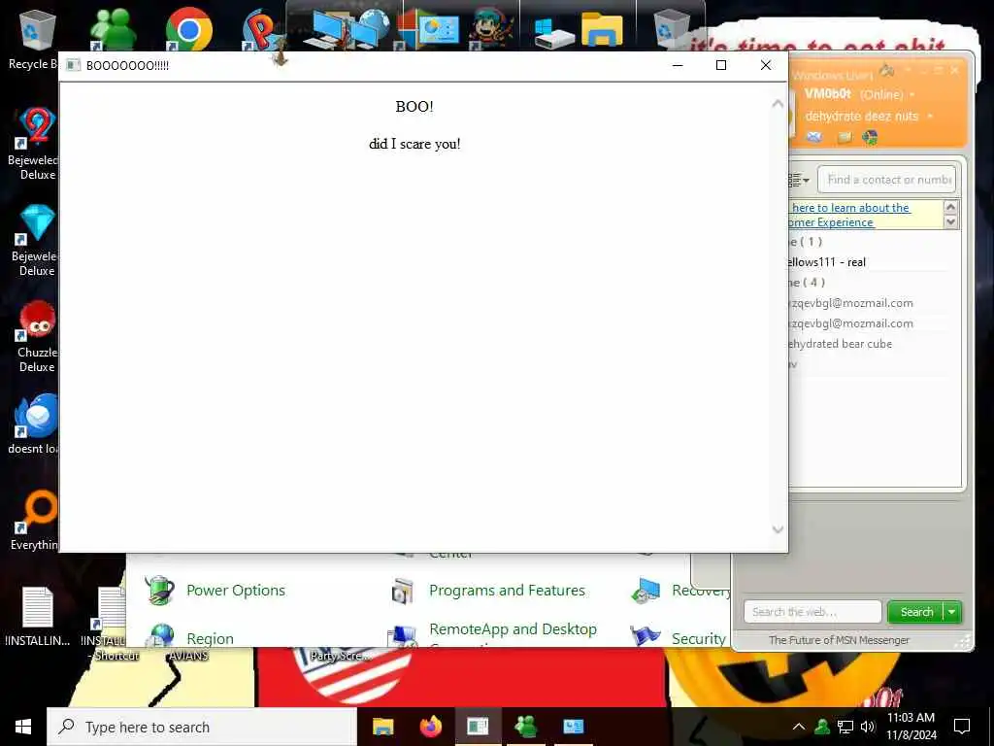Open Bejeweled Deluxe blue diamond shortcut
994x746 pixels.
point(37,223)
